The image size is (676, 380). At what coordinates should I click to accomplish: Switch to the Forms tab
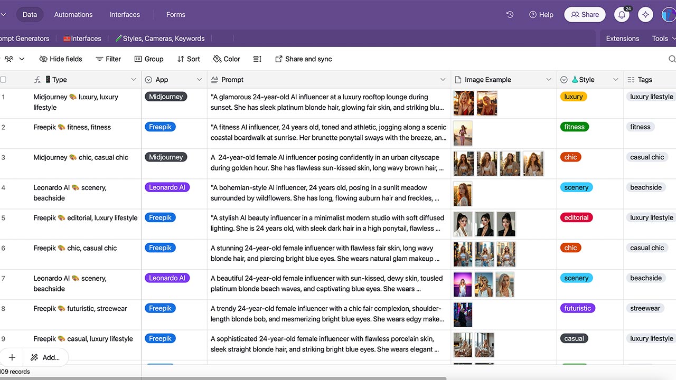(176, 15)
